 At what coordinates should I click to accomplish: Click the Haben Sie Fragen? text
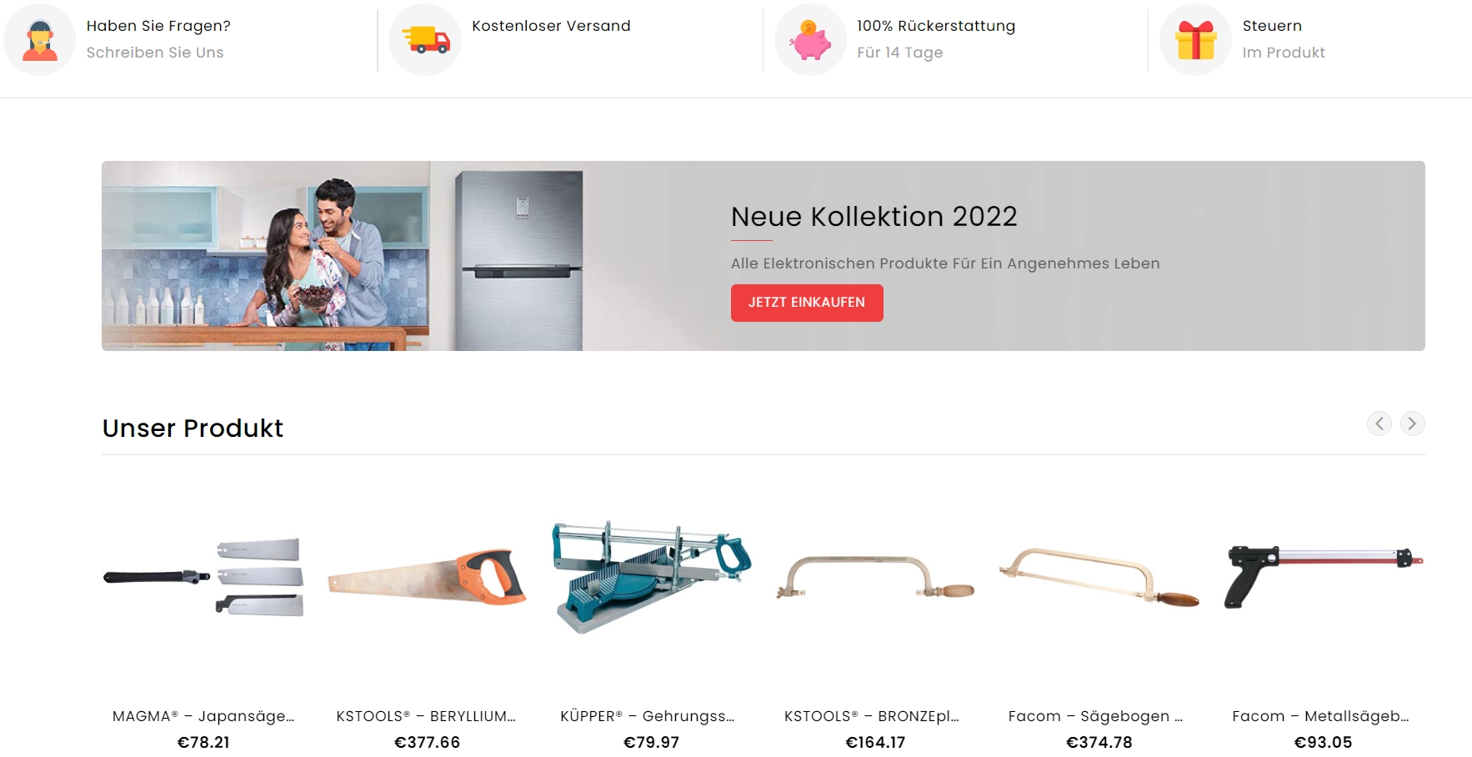click(x=158, y=26)
